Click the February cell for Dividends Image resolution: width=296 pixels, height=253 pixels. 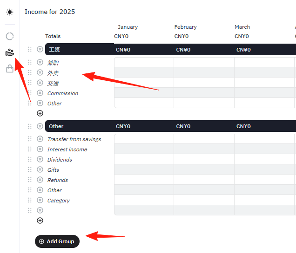click(204, 159)
